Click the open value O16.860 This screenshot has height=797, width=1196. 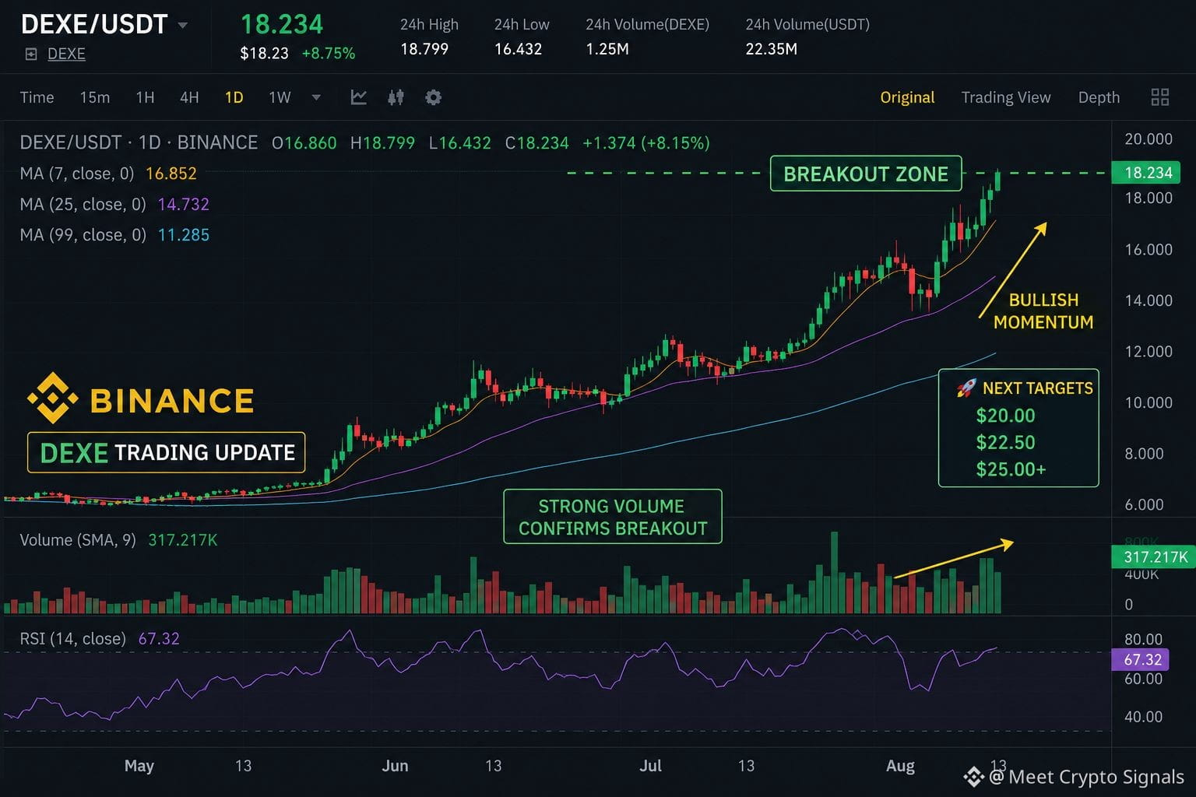[x=304, y=143]
